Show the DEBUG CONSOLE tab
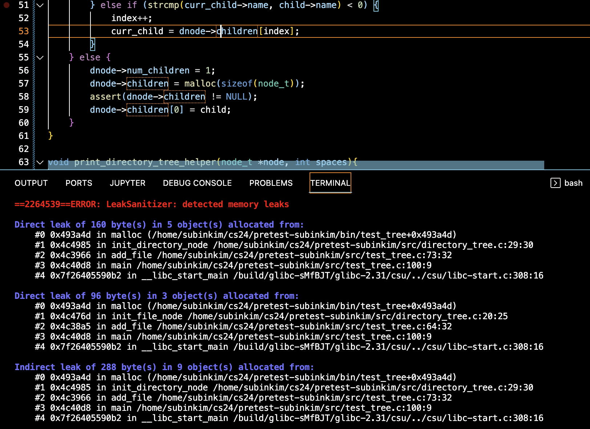 (197, 183)
